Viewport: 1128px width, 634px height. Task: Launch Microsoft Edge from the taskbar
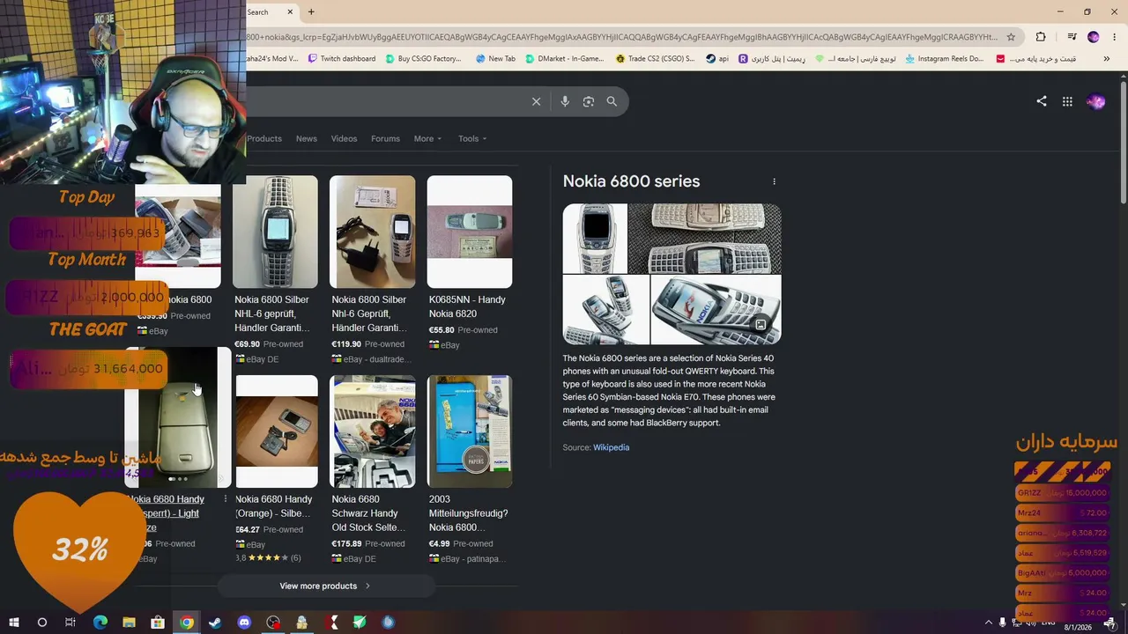point(100,623)
